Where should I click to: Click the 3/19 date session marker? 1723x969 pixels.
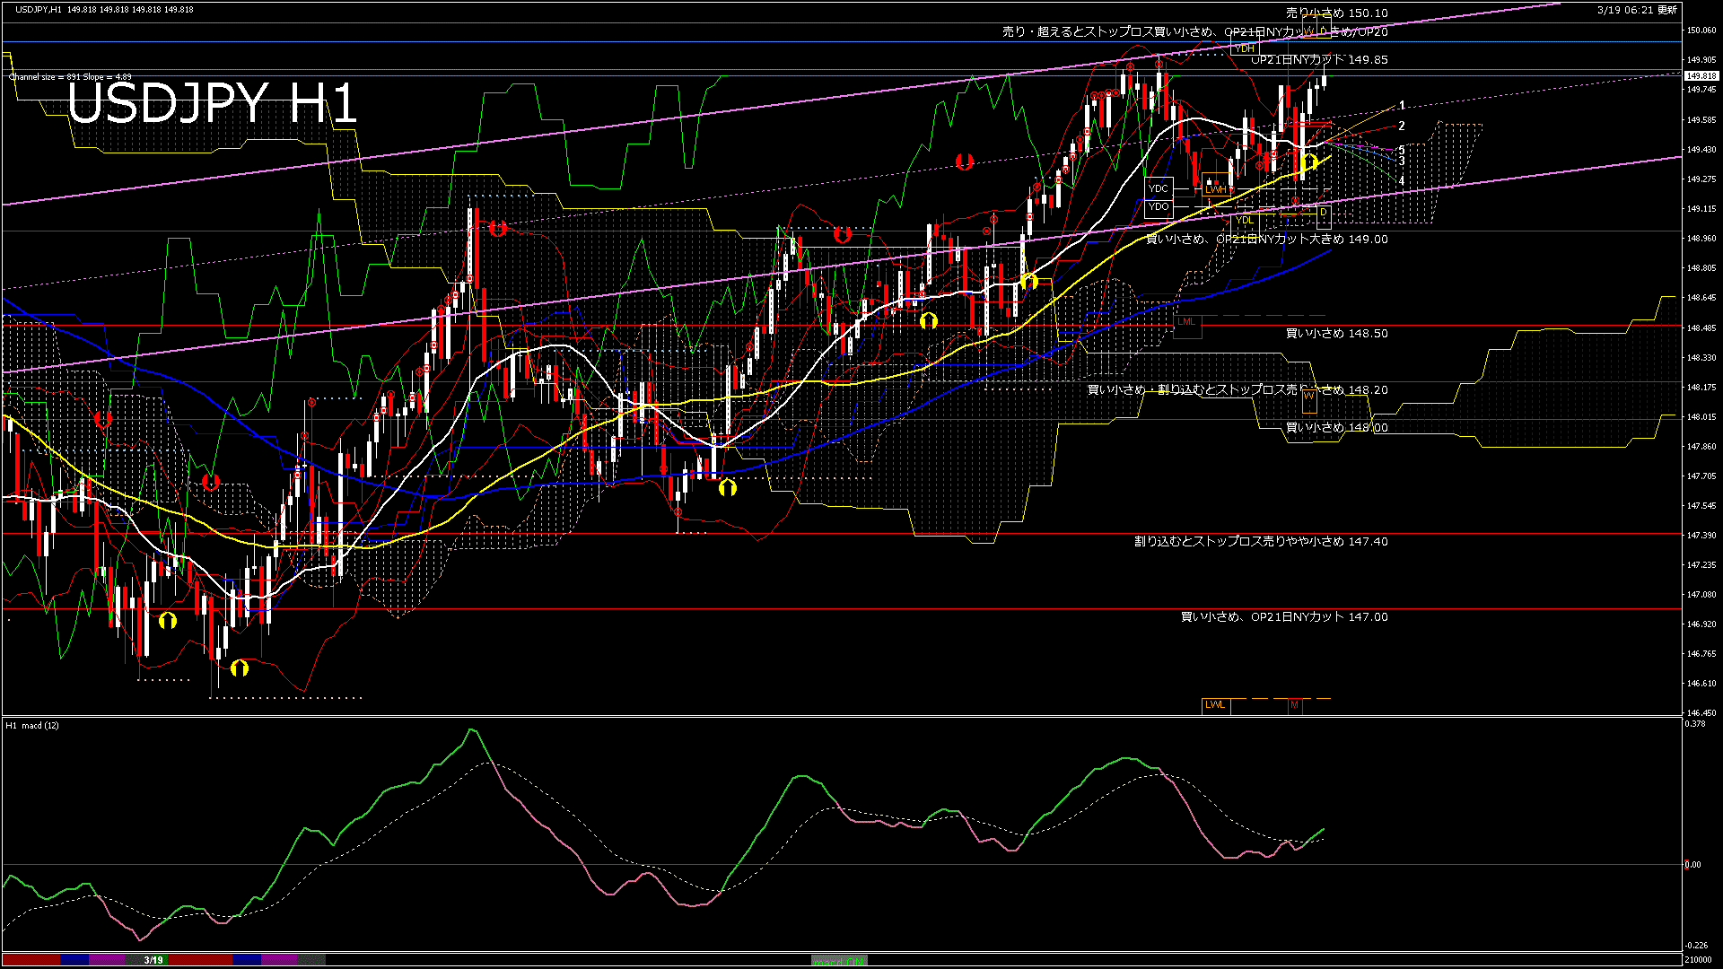(x=153, y=960)
